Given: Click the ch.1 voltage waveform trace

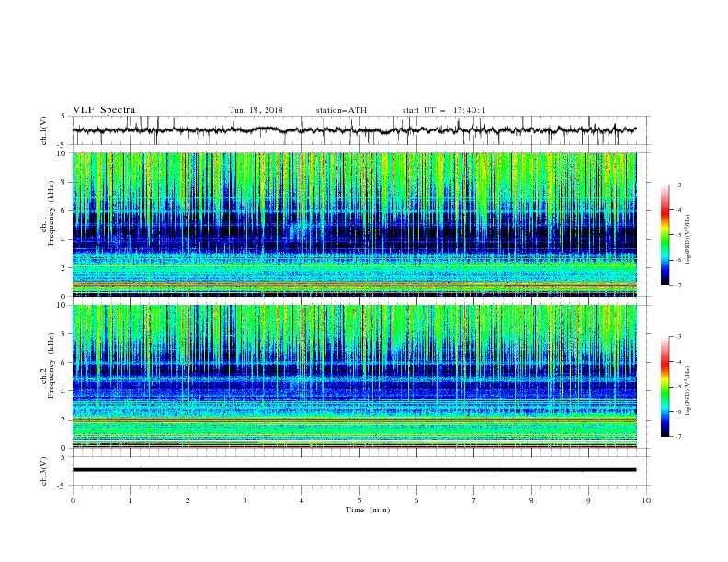Looking at the screenshot, I should [354, 130].
